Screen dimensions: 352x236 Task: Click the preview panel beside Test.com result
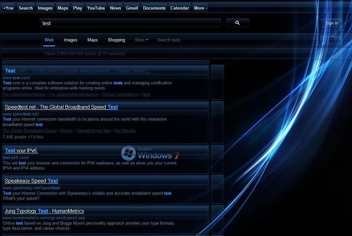point(217,82)
